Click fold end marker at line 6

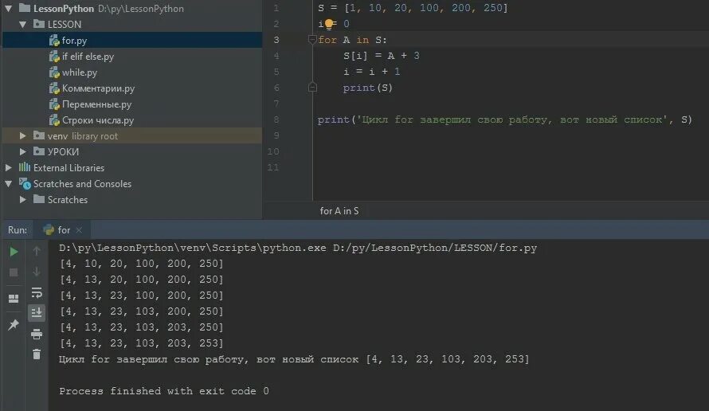pyautogui.click(x=312, y=88)
